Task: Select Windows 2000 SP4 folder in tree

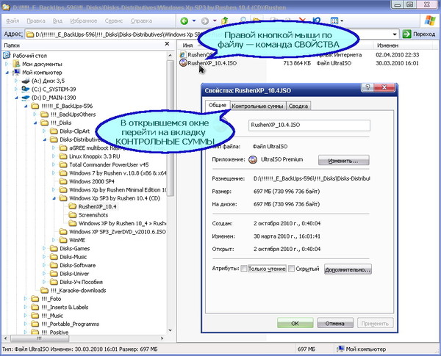Action: 92,181
